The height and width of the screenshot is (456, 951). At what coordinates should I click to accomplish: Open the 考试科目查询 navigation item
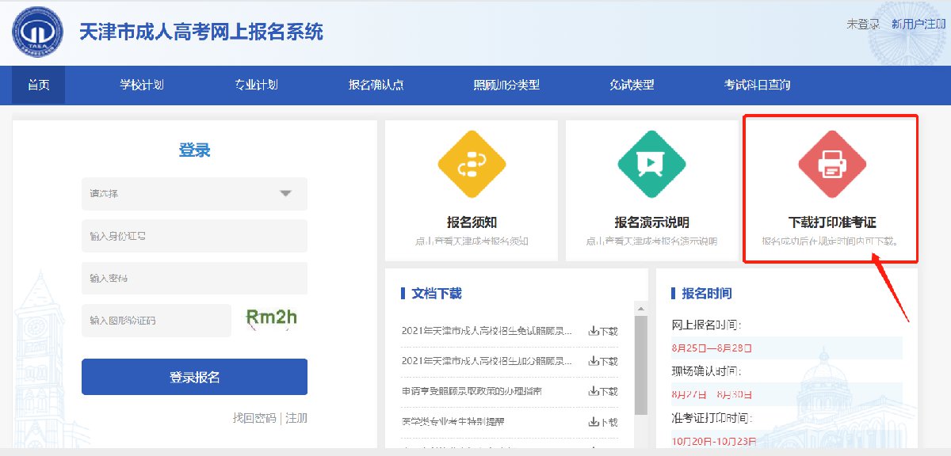pyautogui.click(x=756, y=85)
